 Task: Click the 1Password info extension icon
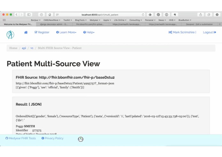click(x=166, y=15)
